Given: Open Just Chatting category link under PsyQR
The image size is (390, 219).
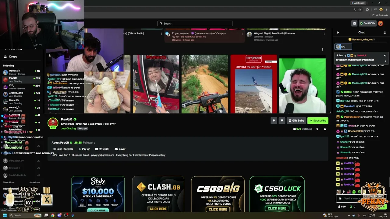Looking at the screenshot, I should (x=68, y=128).
